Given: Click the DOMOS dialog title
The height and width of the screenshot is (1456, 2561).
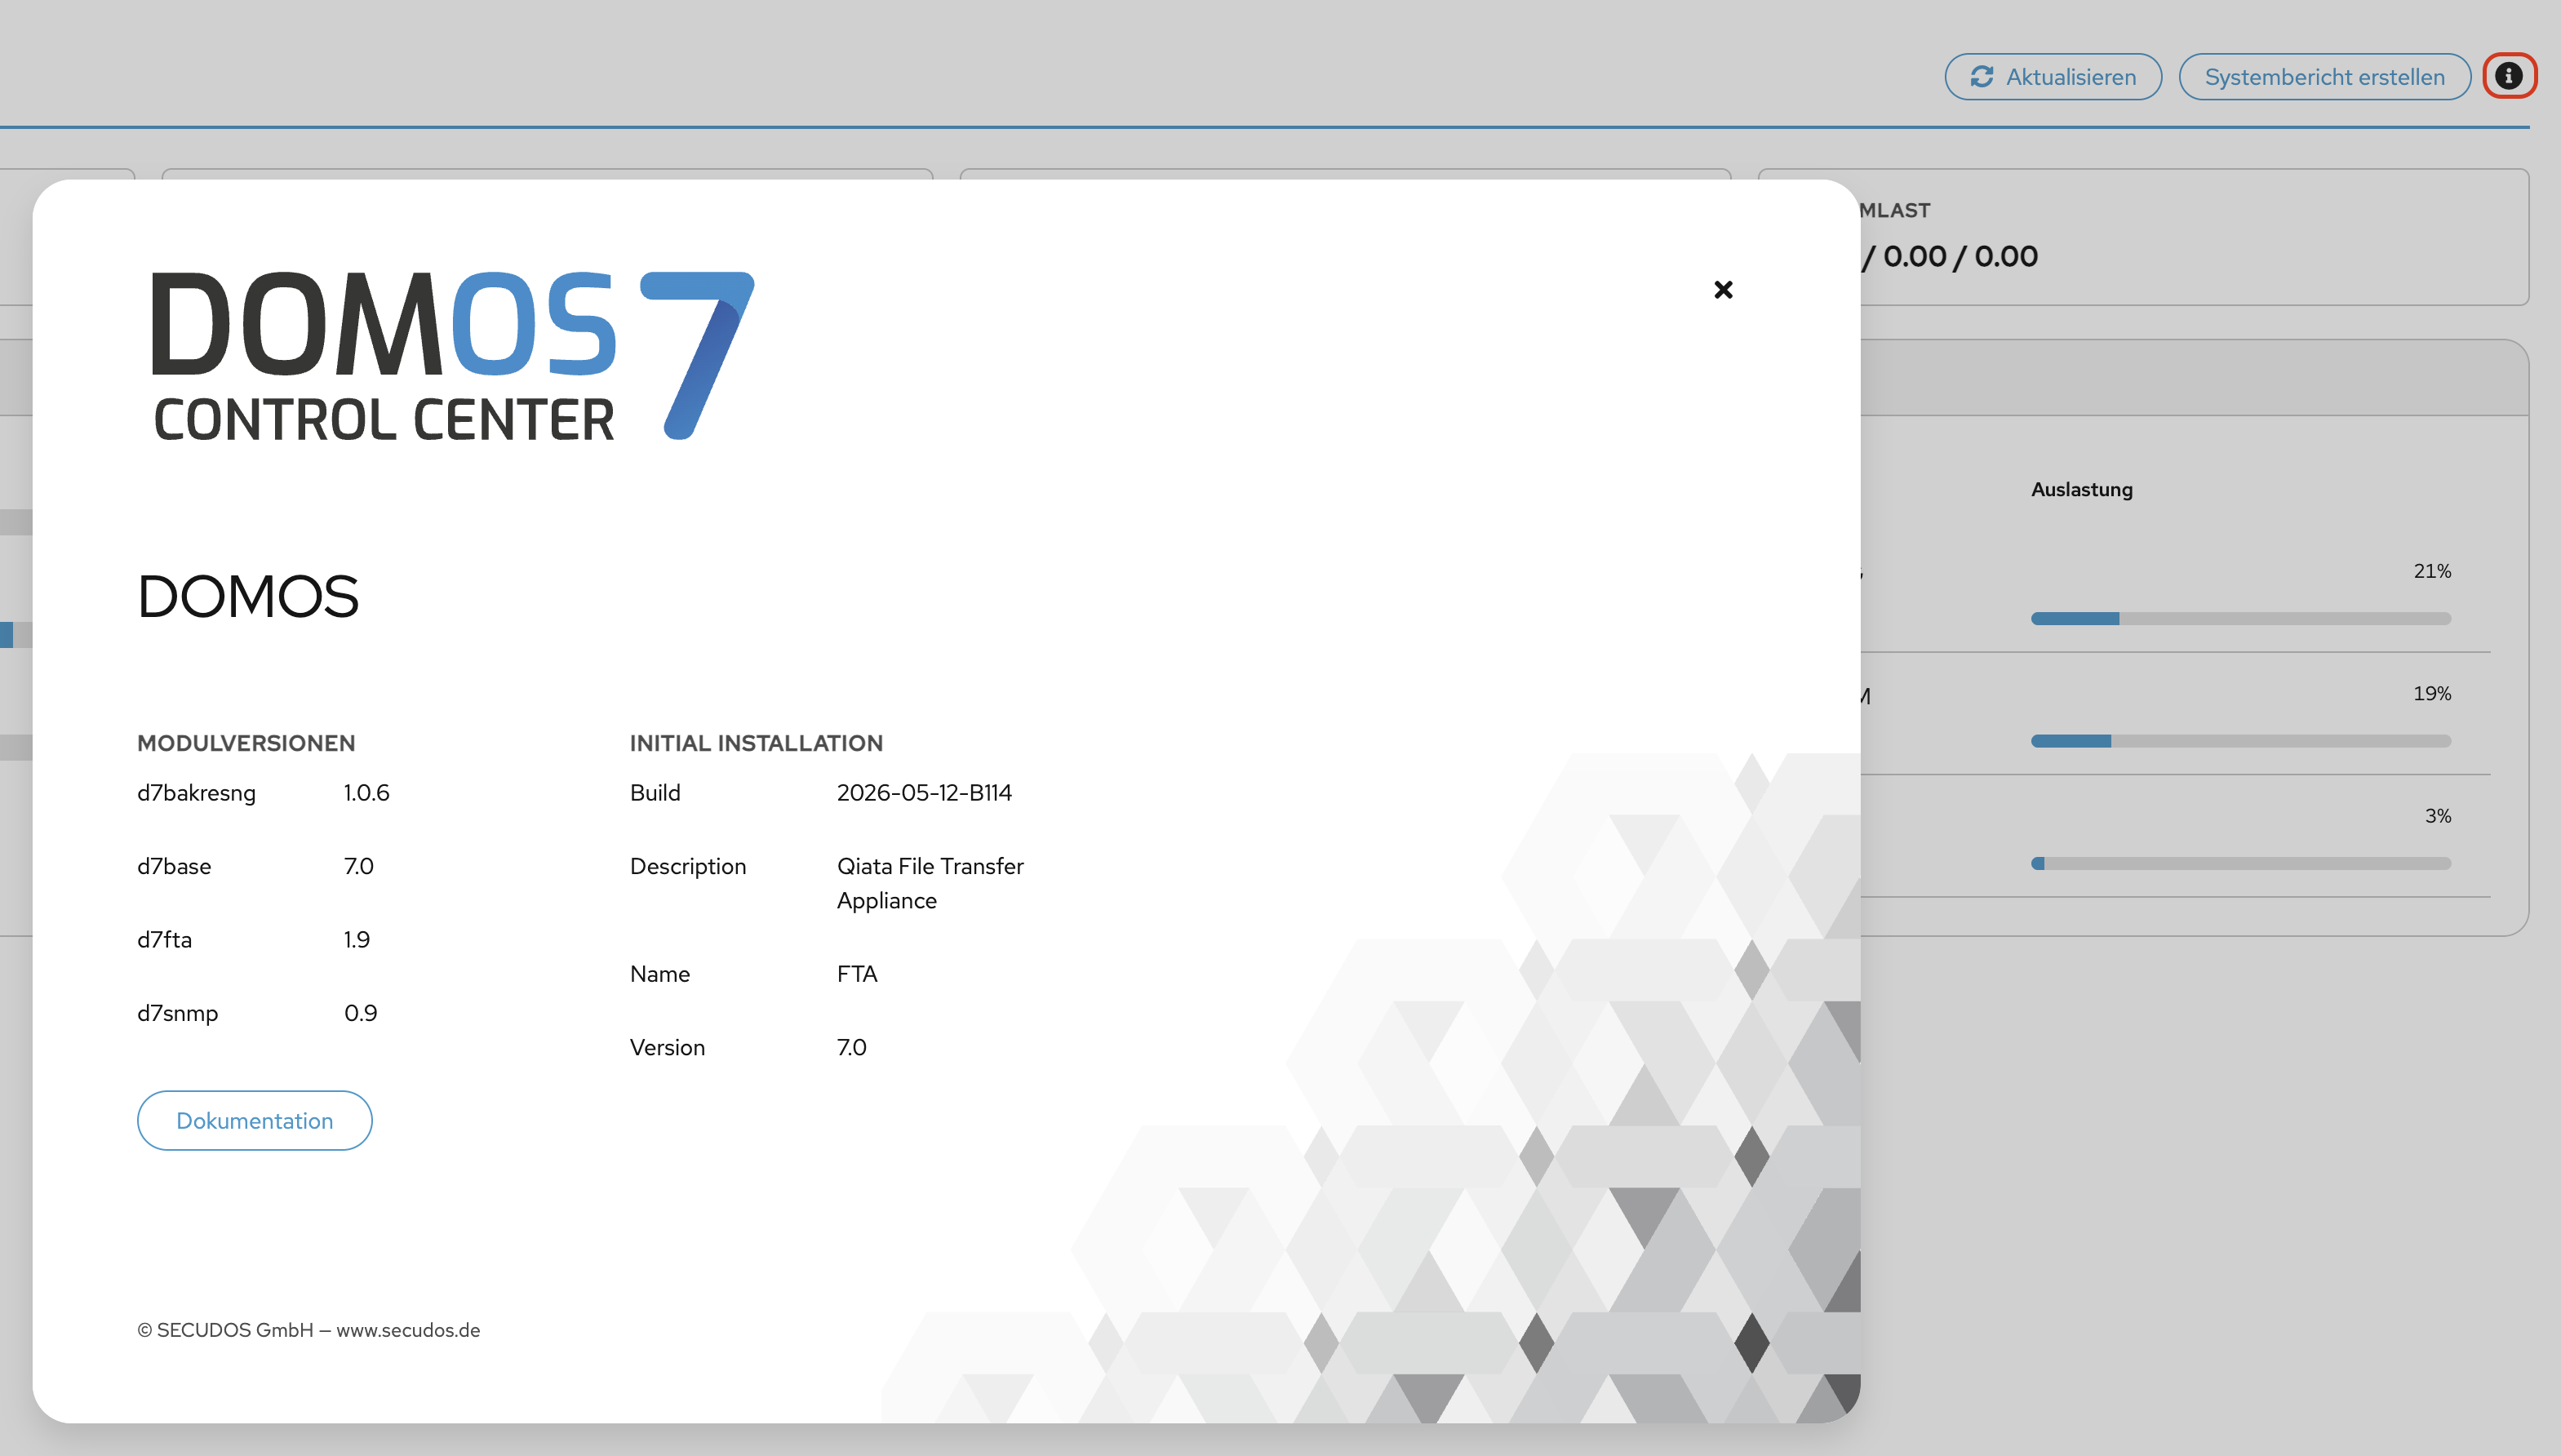Looking at the screenshot, I should point(248,597).
